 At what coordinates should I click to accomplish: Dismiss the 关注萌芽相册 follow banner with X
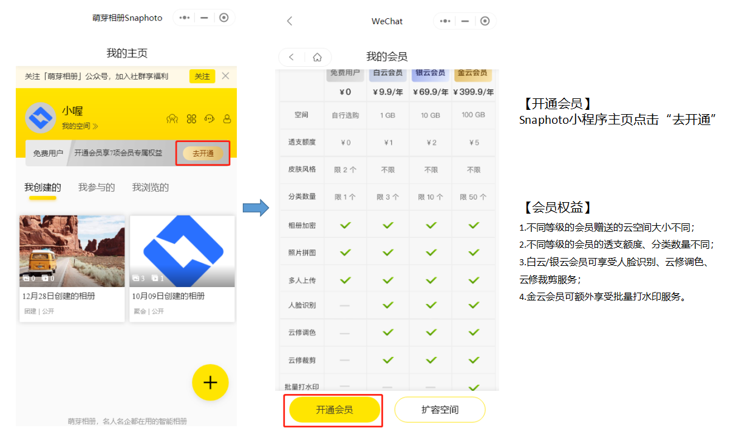(225, 76)
